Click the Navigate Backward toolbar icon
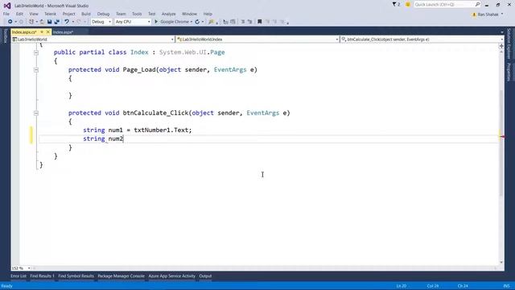515x290 pixels. coord(10,22)
